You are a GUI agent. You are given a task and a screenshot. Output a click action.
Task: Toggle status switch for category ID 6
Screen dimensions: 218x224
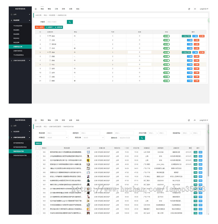[x=166, y=52]
